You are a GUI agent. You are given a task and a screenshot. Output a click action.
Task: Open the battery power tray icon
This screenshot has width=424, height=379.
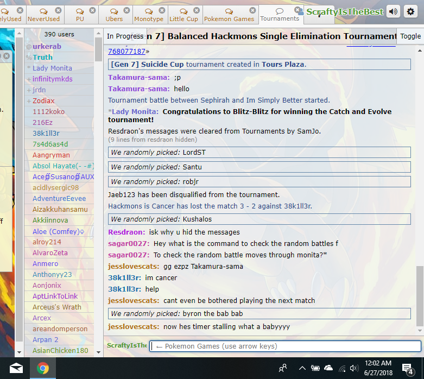coord(315,368)
